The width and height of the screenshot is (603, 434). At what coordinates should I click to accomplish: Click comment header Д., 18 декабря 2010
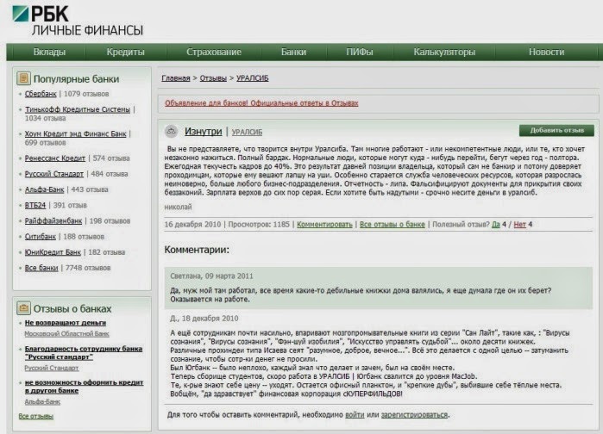coord(204,319)
